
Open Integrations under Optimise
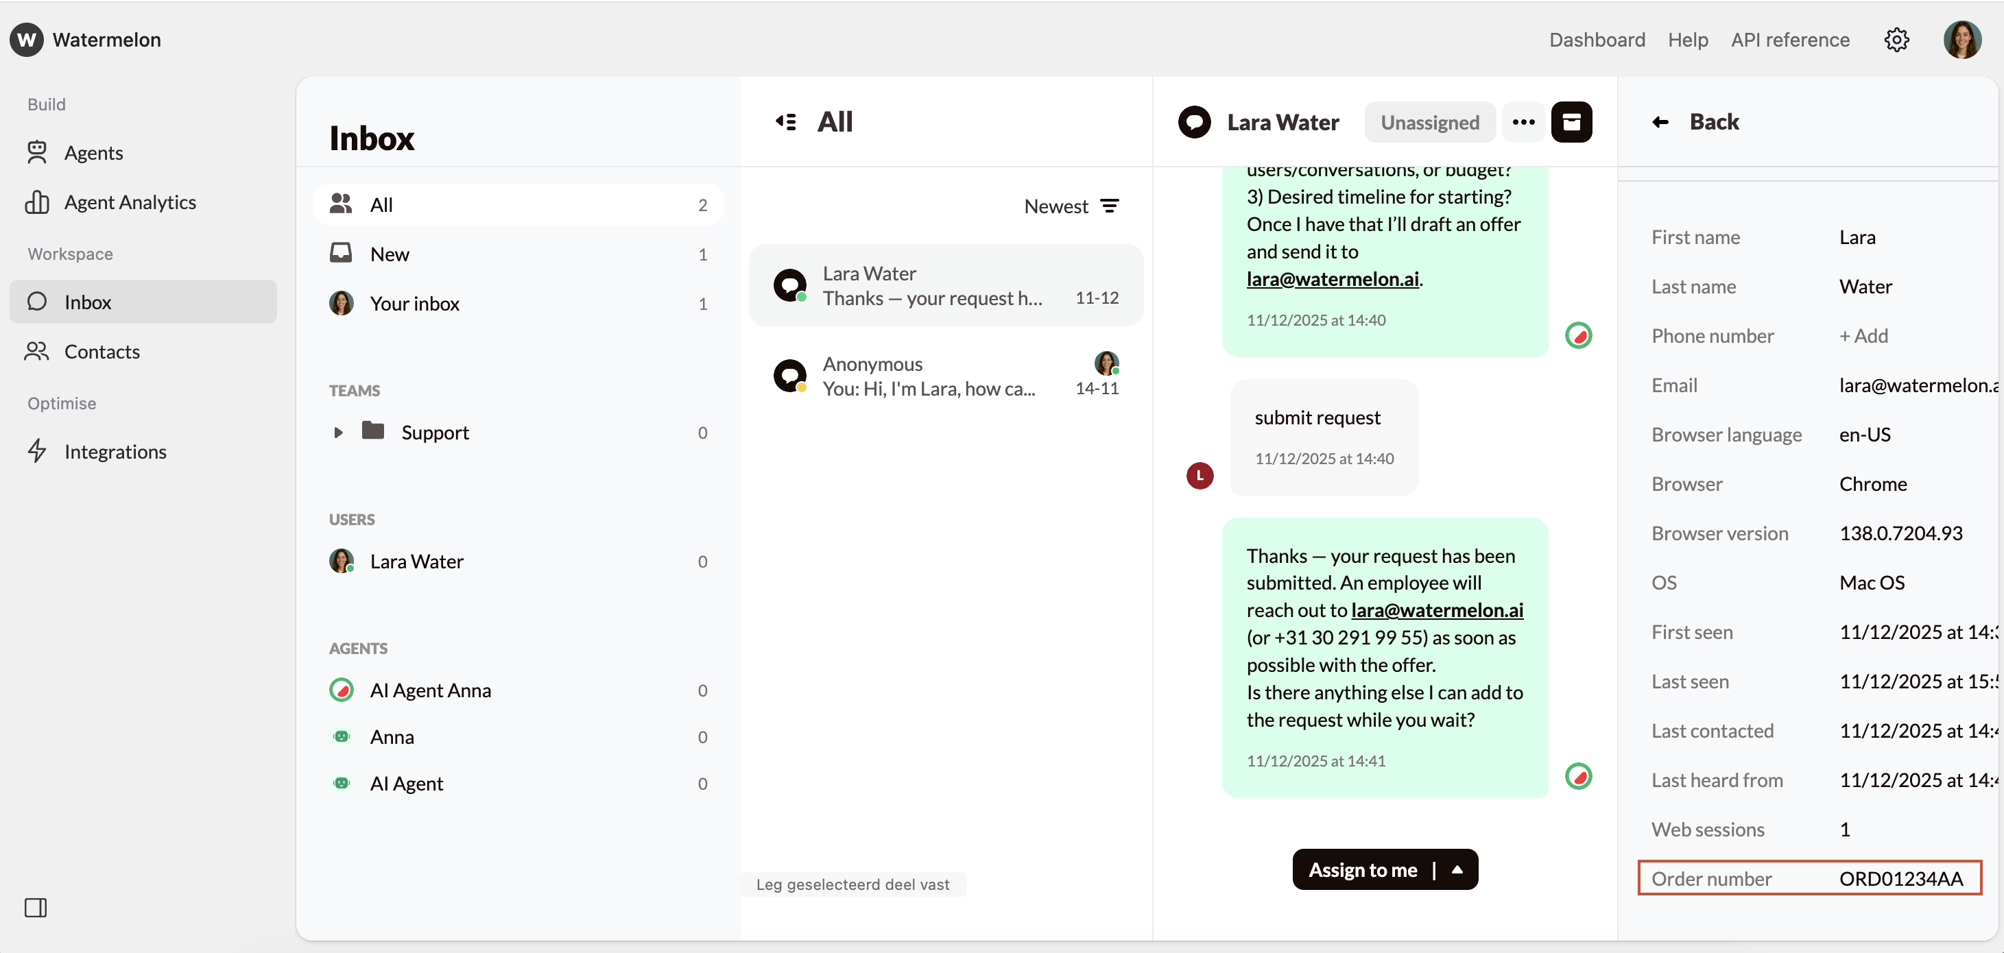117,451
